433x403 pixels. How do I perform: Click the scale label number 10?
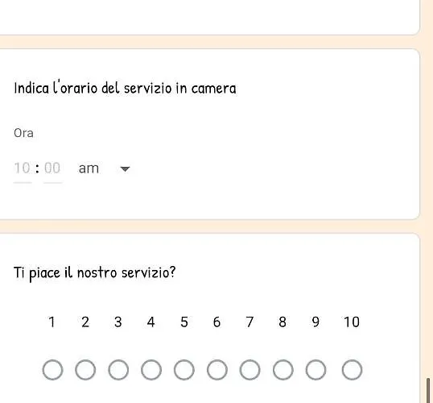tap(352, 322)
